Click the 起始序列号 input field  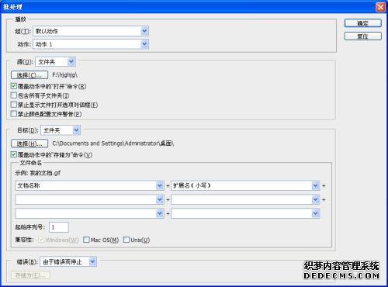[59, 227]
